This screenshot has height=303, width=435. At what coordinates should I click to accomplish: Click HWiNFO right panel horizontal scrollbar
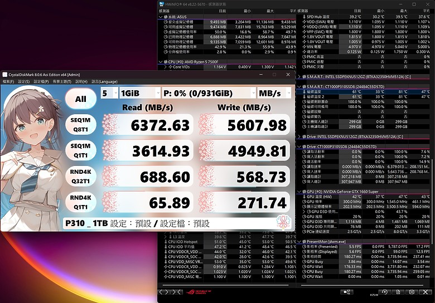click(362, 285)
